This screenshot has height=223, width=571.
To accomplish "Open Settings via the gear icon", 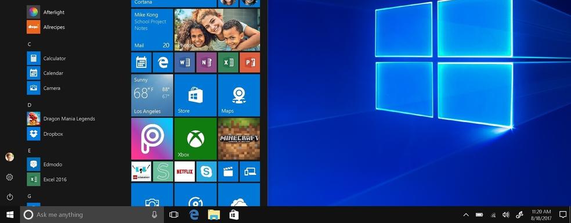I will click(x=9, y=177).
